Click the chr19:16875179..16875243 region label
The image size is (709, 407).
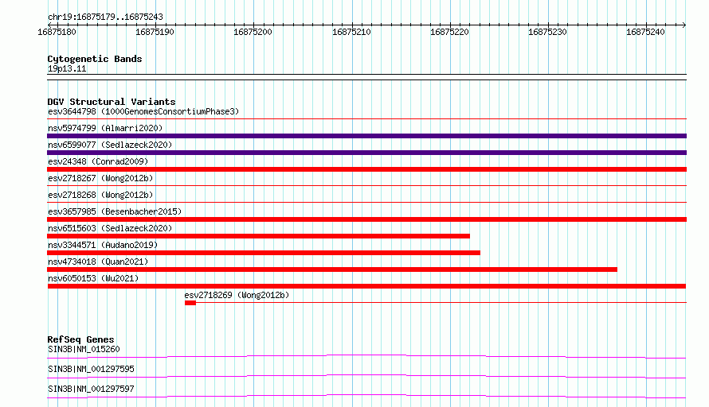pyautogui.click(x=105, y=17)
